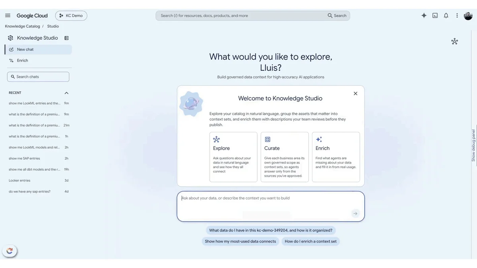477x268 pixels.
Task: Click the Studio breadcrumb
Action: (53, 26)
